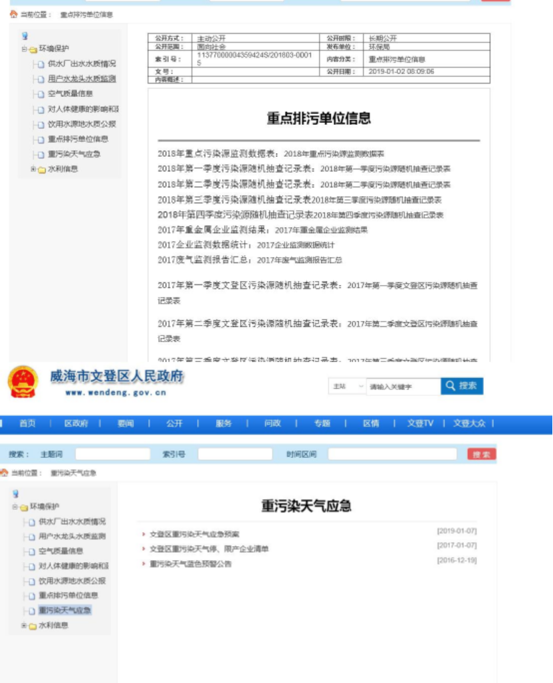Viewport: 553px width, 683px height.
Task: Open 首页 in the navigation bar
Action: coord(27,424)
